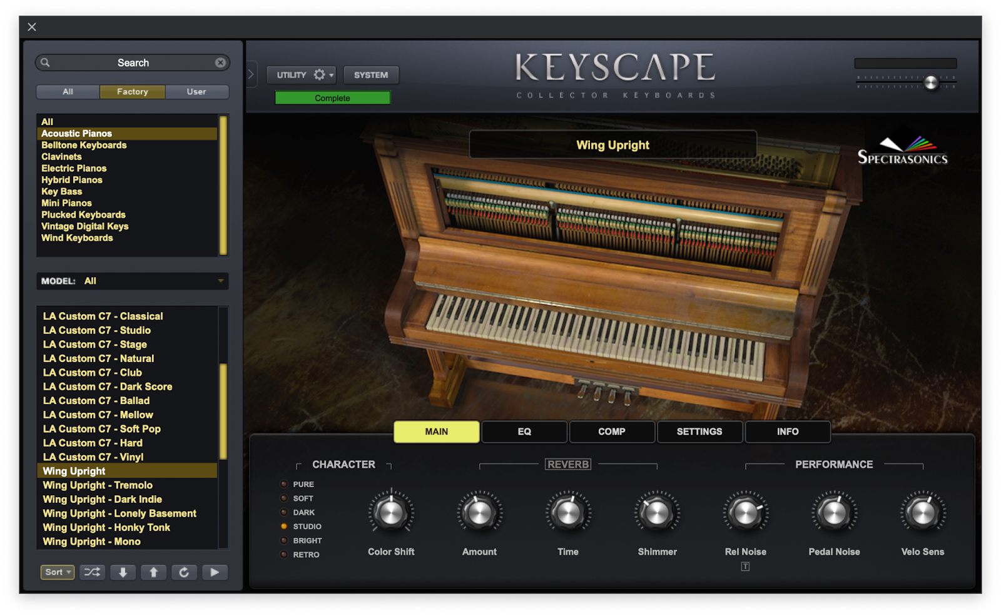This screenshot has height=616, width=1001.
Task: Shuffle patches with the shuffle icon
Action: coord(92,572)
